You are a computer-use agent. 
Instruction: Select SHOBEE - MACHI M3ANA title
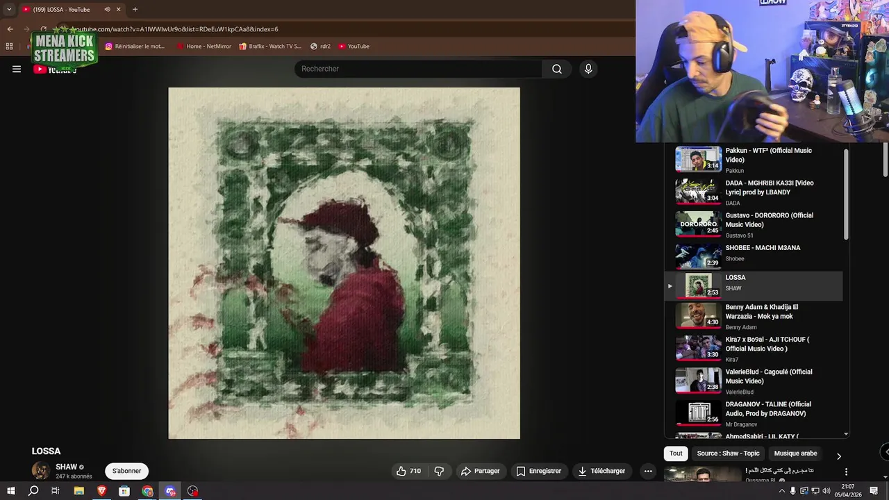(763, 248)
